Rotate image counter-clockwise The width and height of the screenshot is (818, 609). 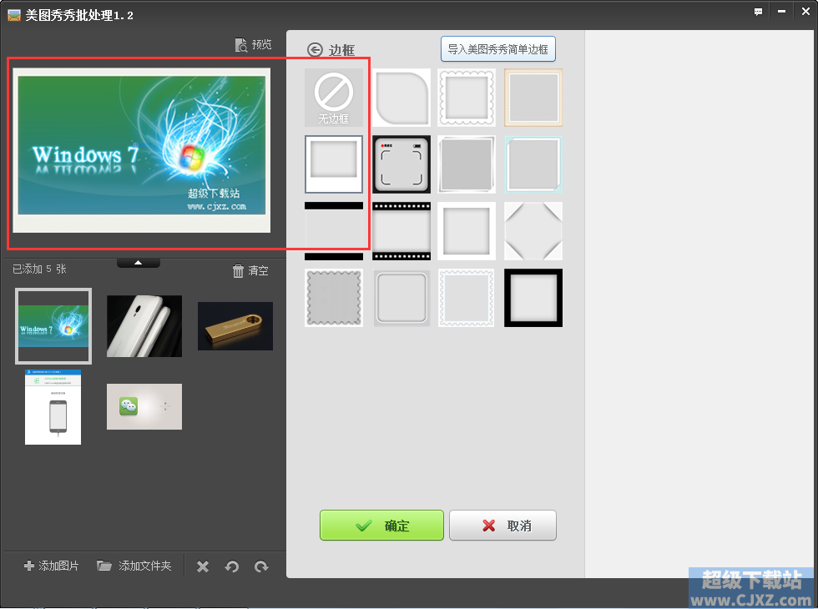coord(232,566)
